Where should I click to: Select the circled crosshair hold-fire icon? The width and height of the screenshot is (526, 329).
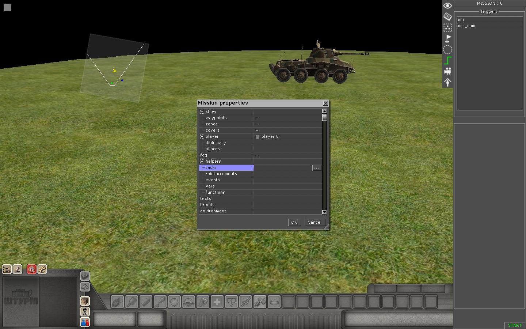[x=188, y=302]
